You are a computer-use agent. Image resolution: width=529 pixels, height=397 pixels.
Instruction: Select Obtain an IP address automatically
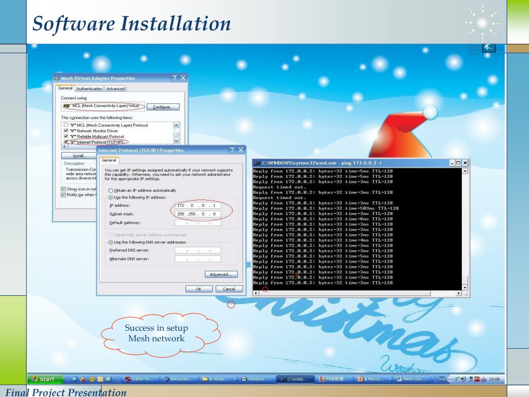[x=111, y=191]
